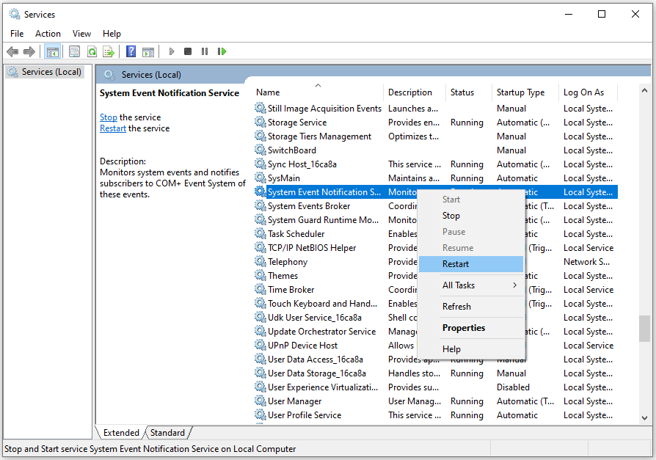The image size is (656, 460).
Task: Click the Stop Service square icon
Action: [x=188, y=51]
